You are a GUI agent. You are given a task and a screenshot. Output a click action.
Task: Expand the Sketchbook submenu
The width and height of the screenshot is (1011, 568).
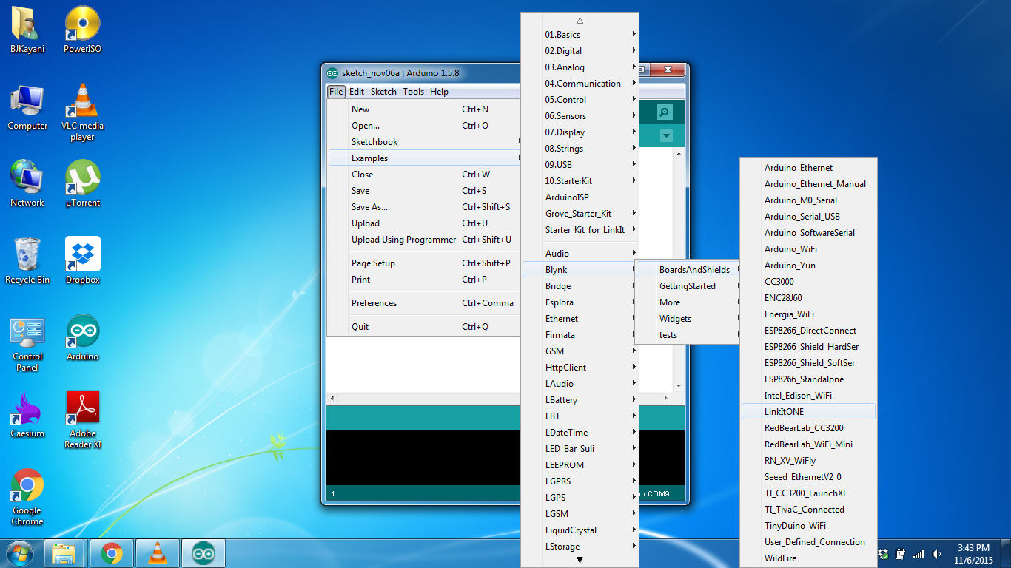pyautogui.click(x=425, y=142)
